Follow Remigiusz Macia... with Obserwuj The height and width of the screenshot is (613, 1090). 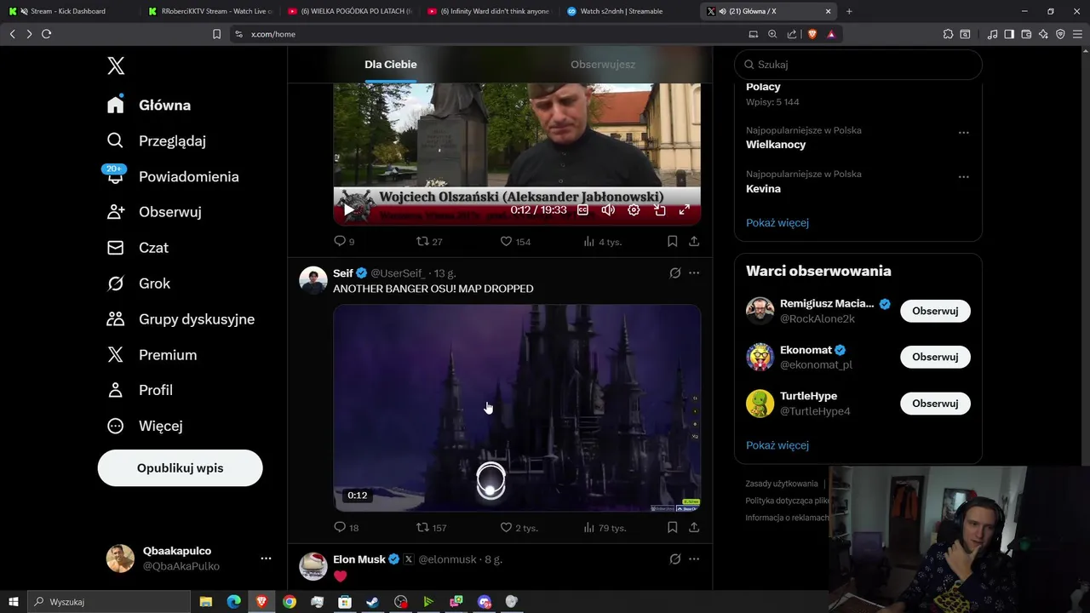coord(935,311)
